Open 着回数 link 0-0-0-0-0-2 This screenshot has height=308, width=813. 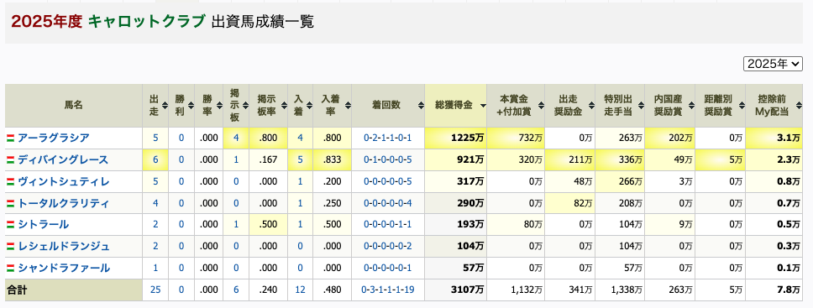point(388,246)
